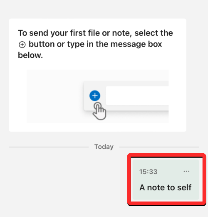The height and width of the screenshot is (217, 208).
Task: Click the blue plus button in the illustration
Action: click(x=95, y=96)
